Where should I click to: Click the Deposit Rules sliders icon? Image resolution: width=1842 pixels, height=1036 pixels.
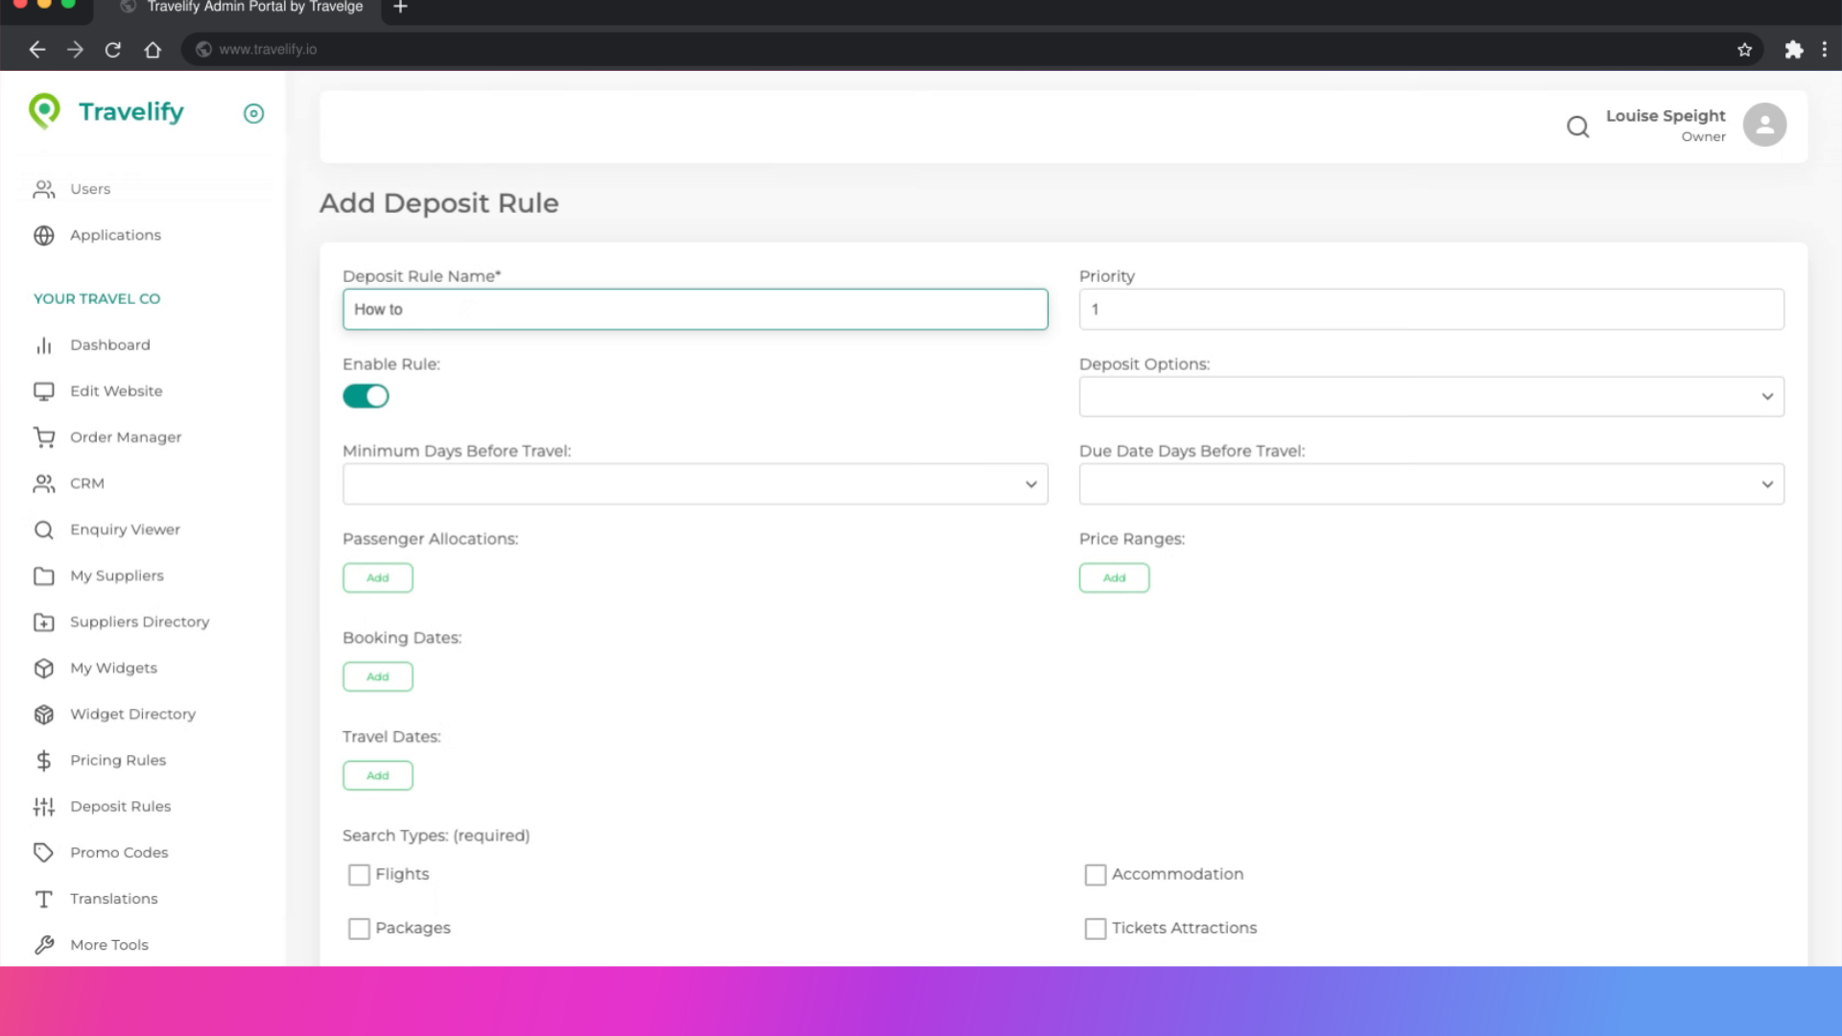point(44,807)
